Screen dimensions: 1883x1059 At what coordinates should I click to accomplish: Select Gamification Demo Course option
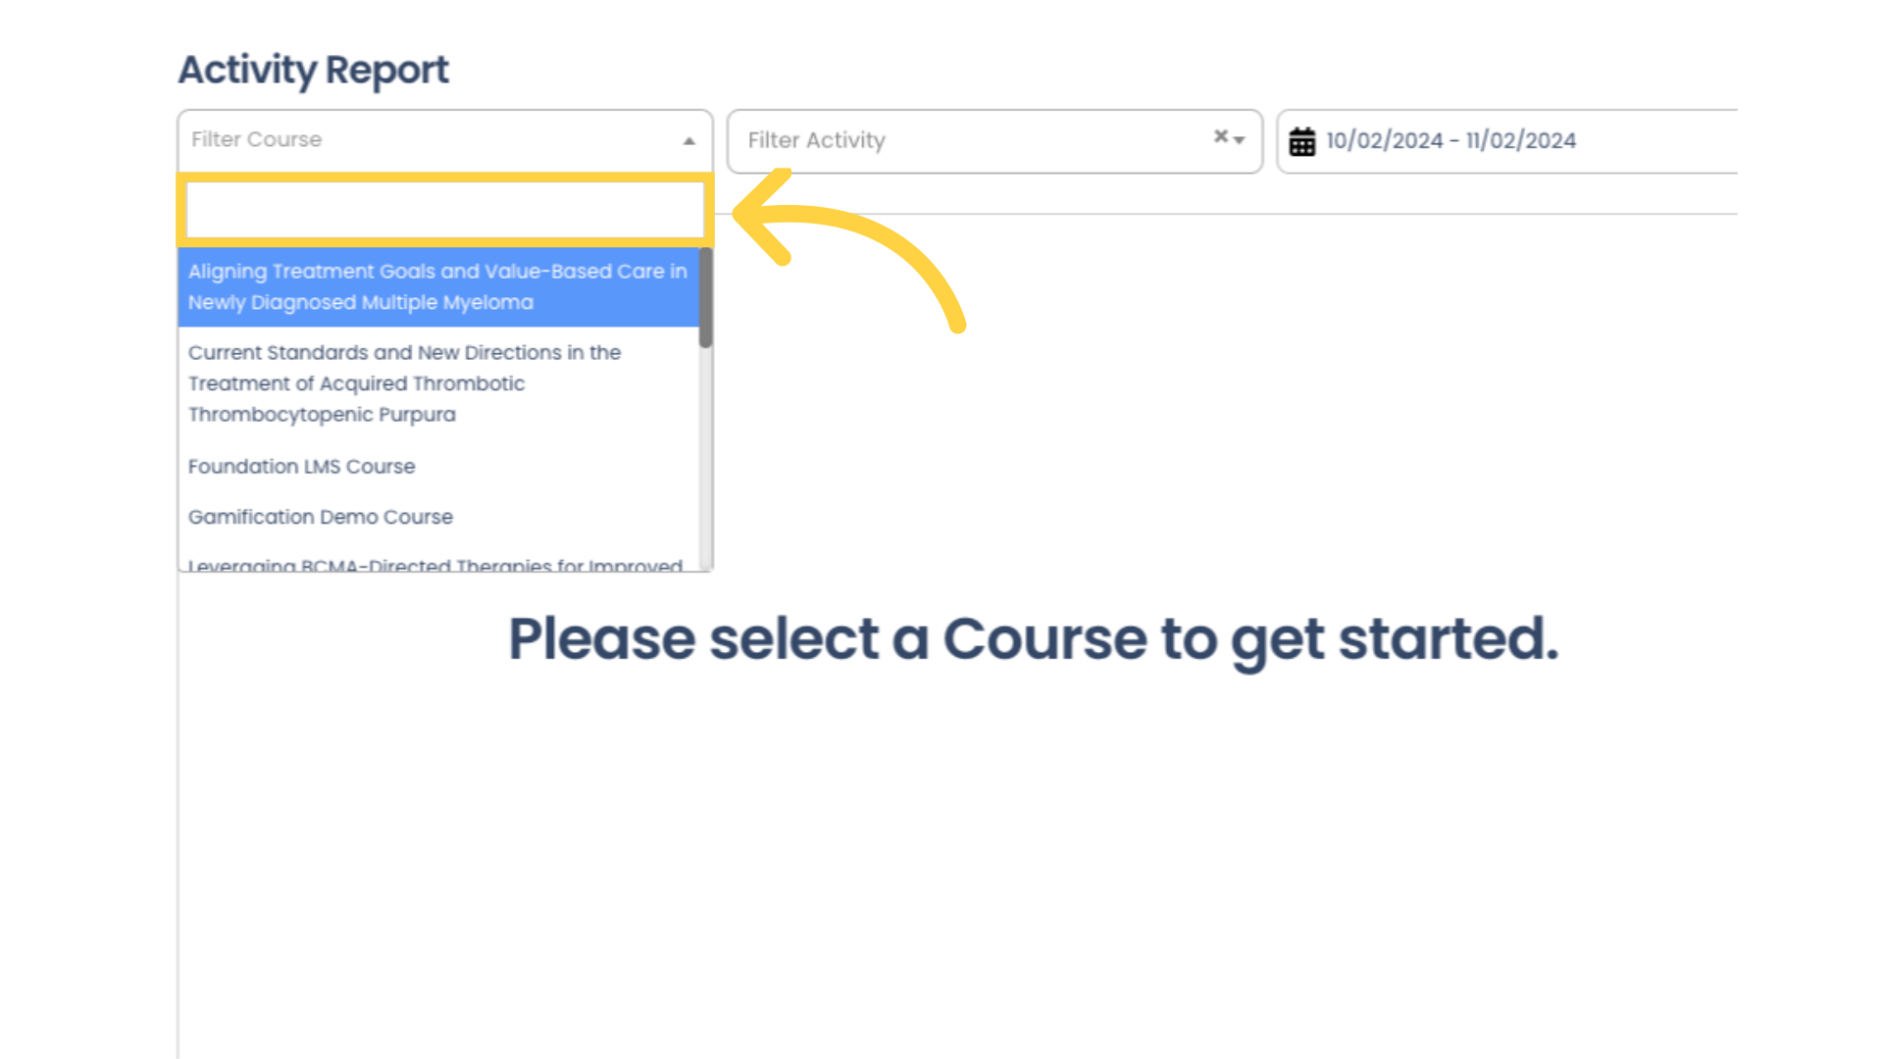(320, 516)
